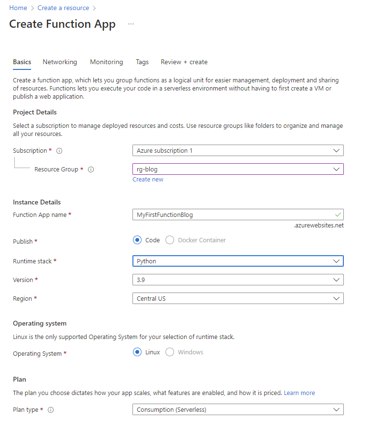Select the Review + create tab
Screen dimensions: 373x429
tap(184, 62)
